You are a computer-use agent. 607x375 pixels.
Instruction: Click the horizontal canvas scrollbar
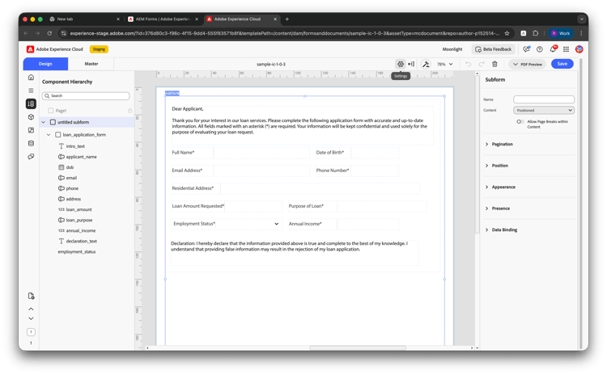click(x=358, y=348)
